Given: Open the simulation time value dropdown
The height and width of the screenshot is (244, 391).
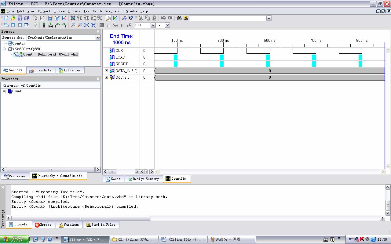Looking at the screenshot, I should [x=153, y=25].
